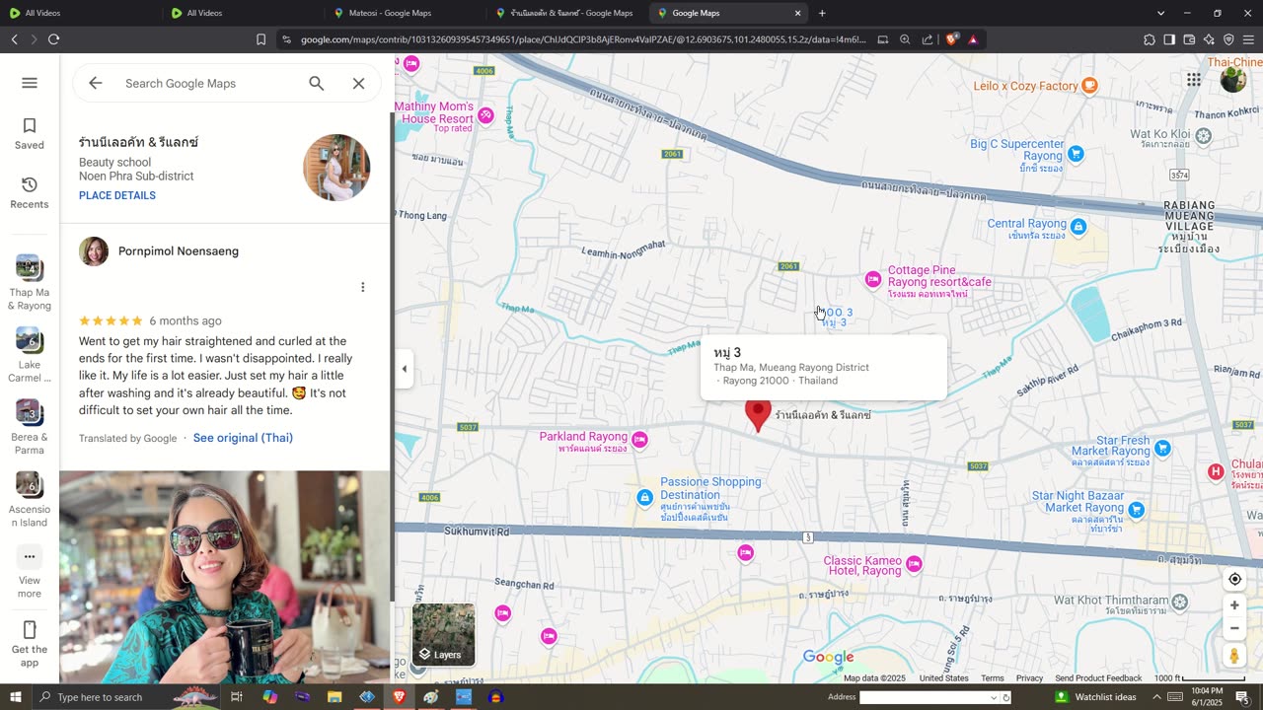The image size is (1263, 710).
Task: Open the Windows Start menu
Action: pos(15,697)
